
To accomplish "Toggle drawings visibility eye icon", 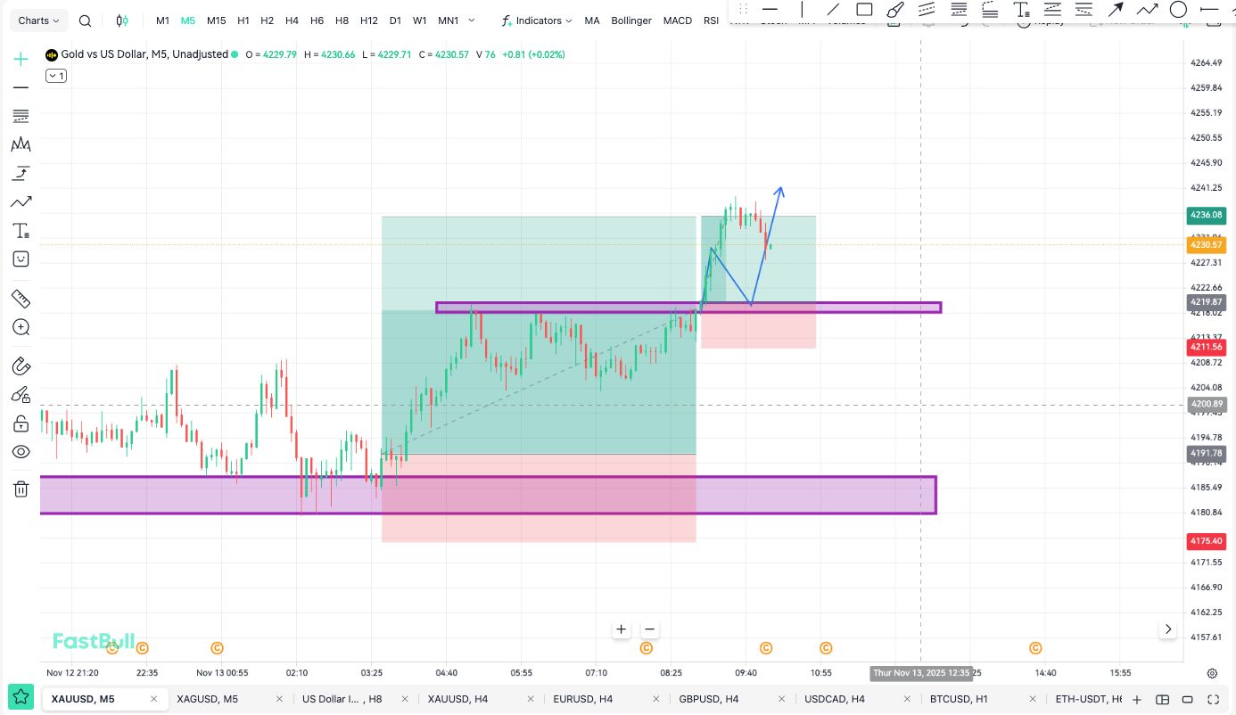I will (x=21, y=452).
